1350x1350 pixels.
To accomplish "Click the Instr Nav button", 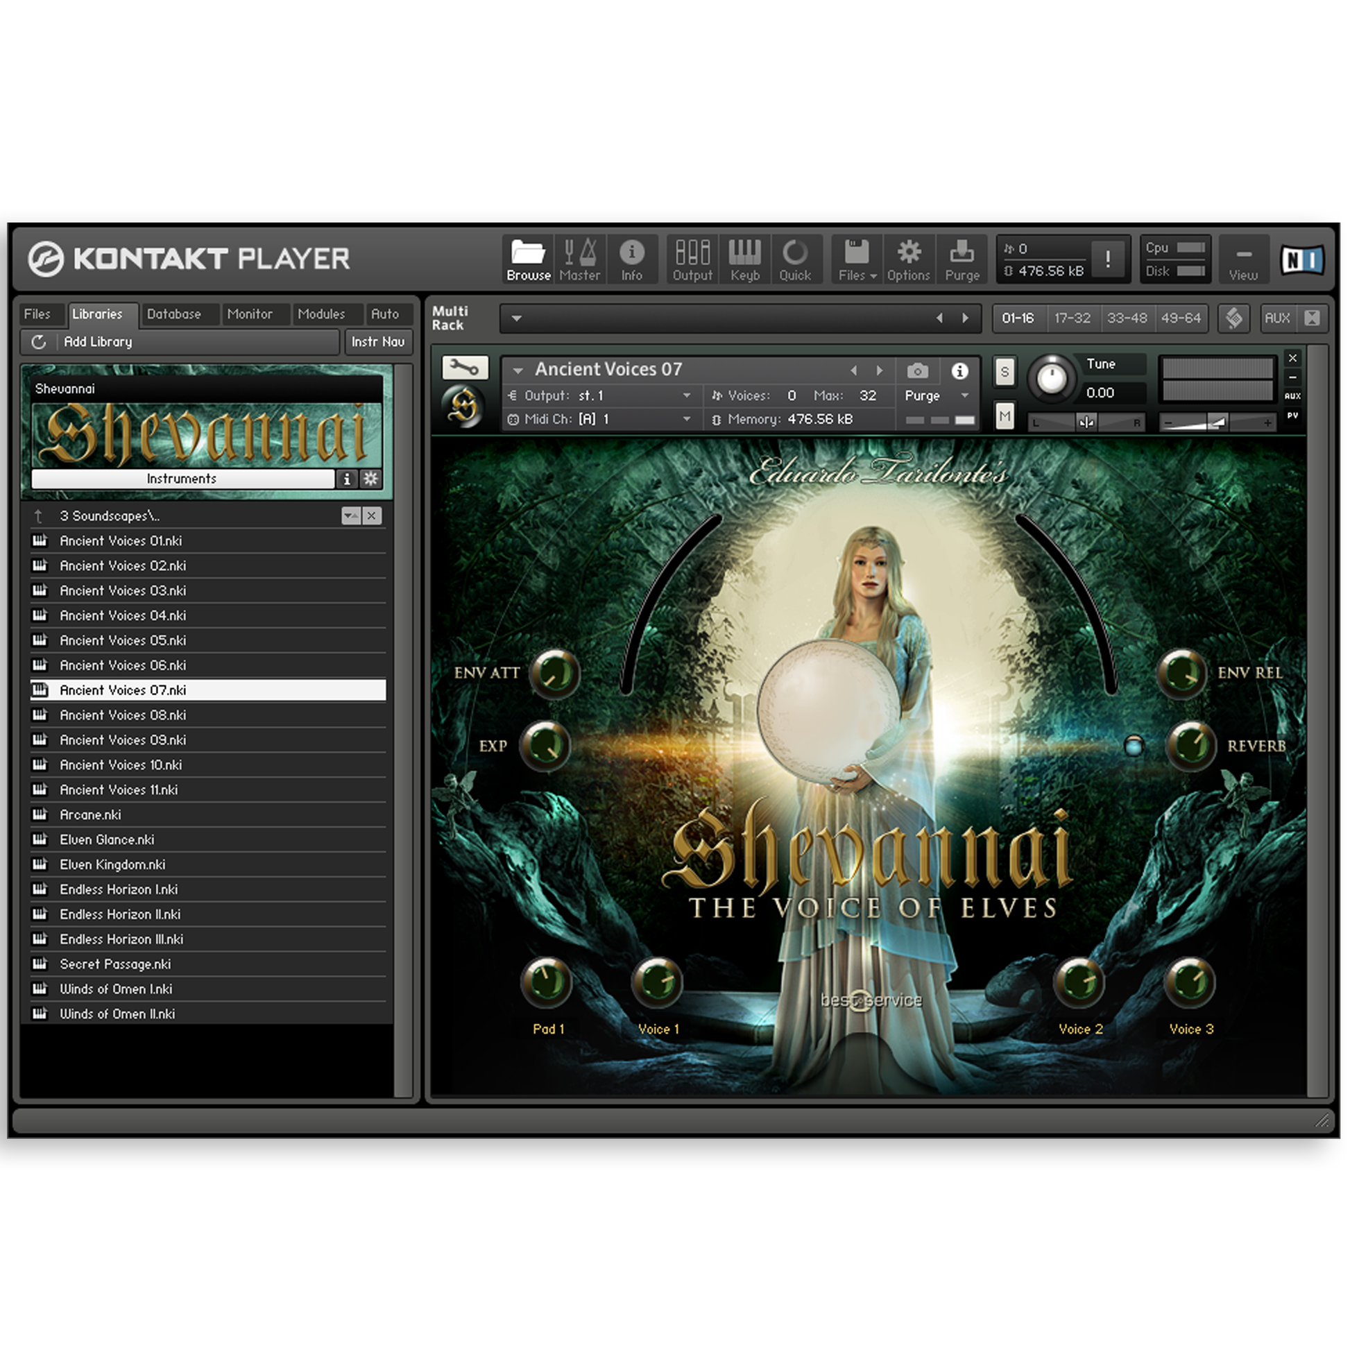I will point(377,342).
